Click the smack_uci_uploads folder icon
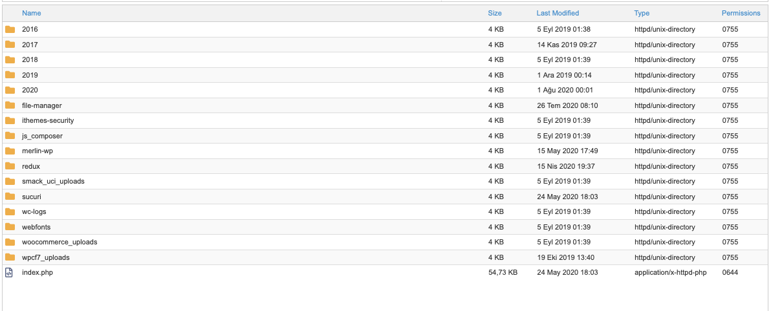This screenshot has height=311, width=771. (10, 181)
